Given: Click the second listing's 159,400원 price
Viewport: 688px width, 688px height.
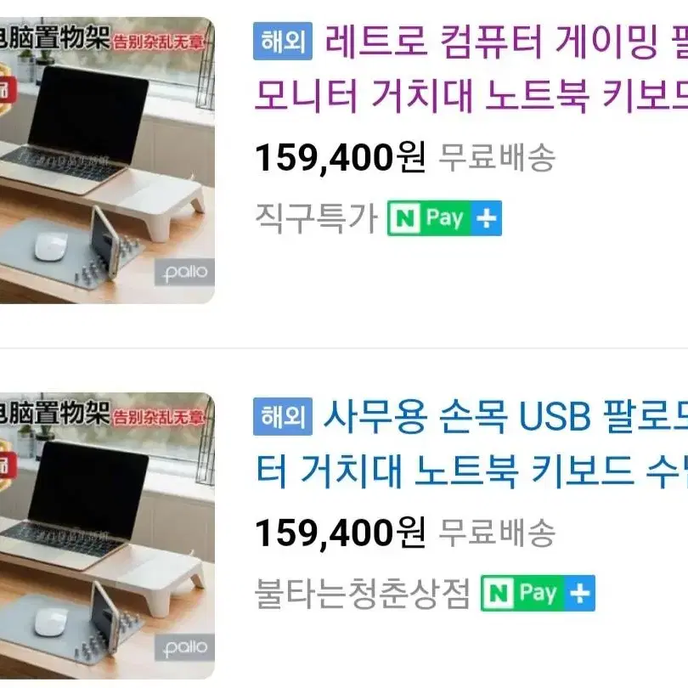Looking at the screenshot, I should tap(341, 533).
